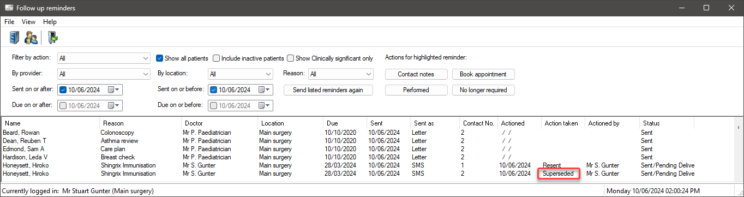This screenshot has width=744, height=197.
Task: Open the By provider dropdown
Action: coord(104,74)
